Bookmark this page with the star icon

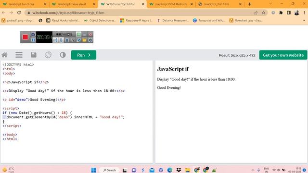263,13
